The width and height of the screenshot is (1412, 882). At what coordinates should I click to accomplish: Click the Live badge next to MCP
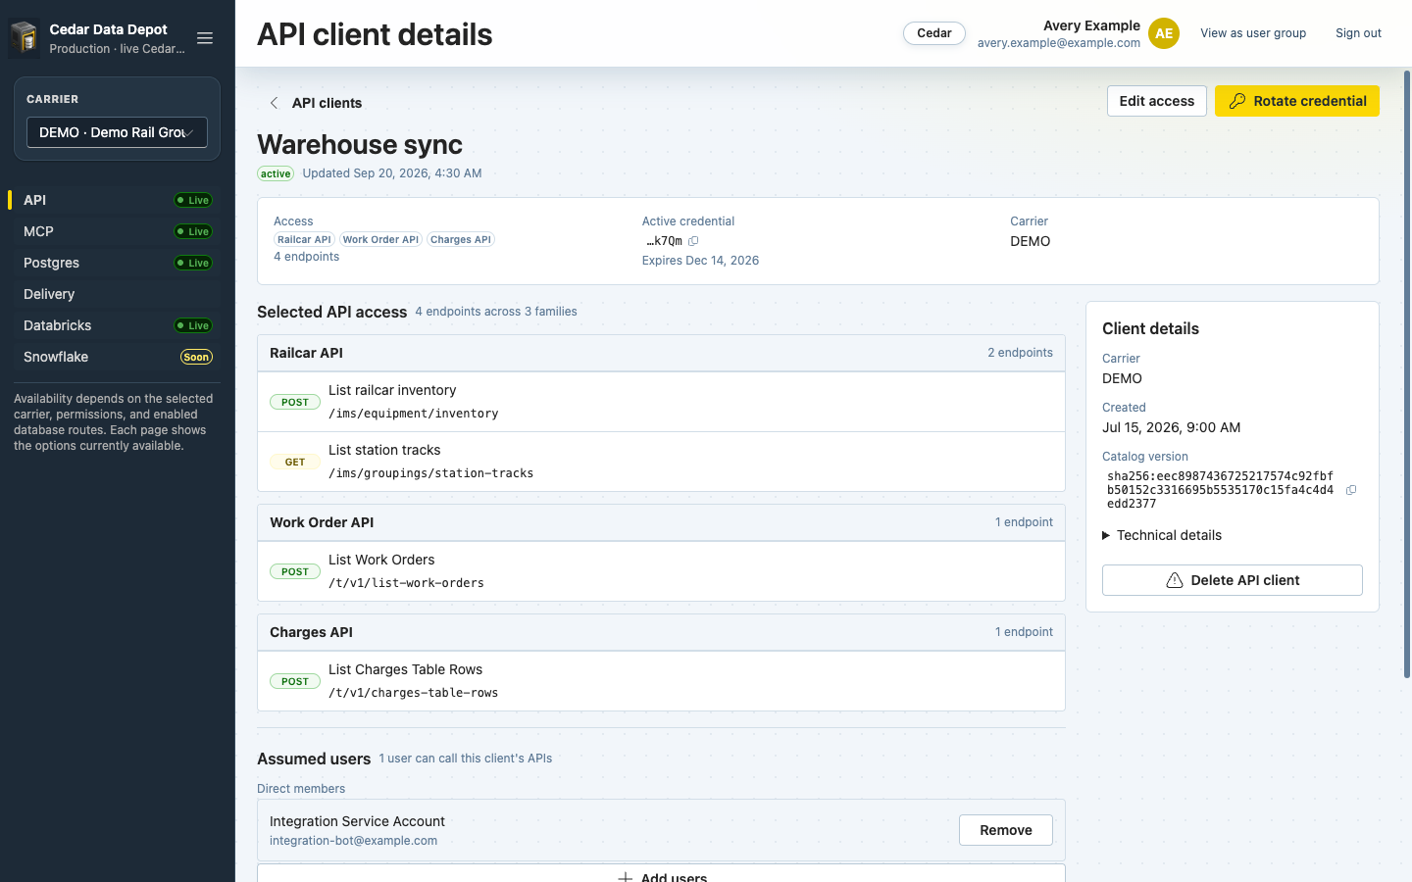pos(193,231)
